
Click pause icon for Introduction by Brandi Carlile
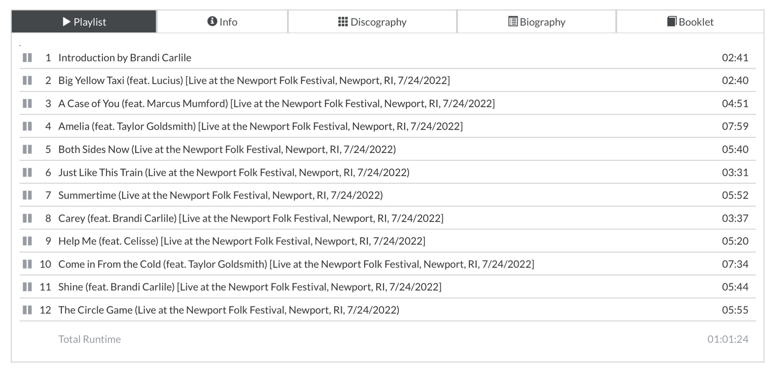(27, 57)
